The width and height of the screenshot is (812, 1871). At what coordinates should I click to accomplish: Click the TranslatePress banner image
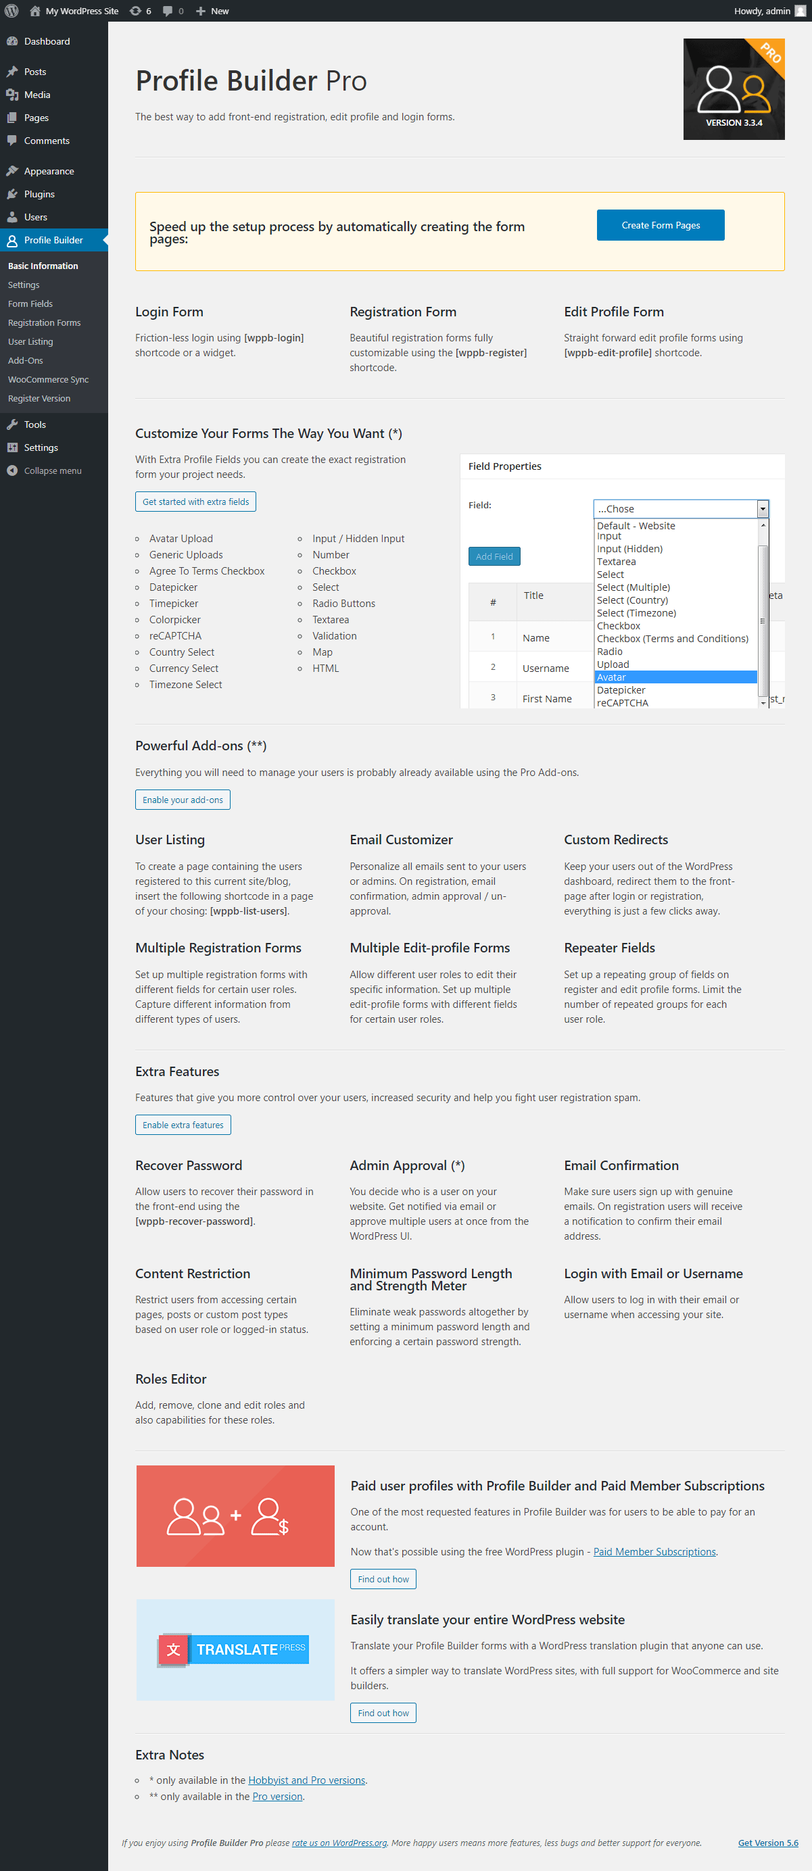point(235,1649)
